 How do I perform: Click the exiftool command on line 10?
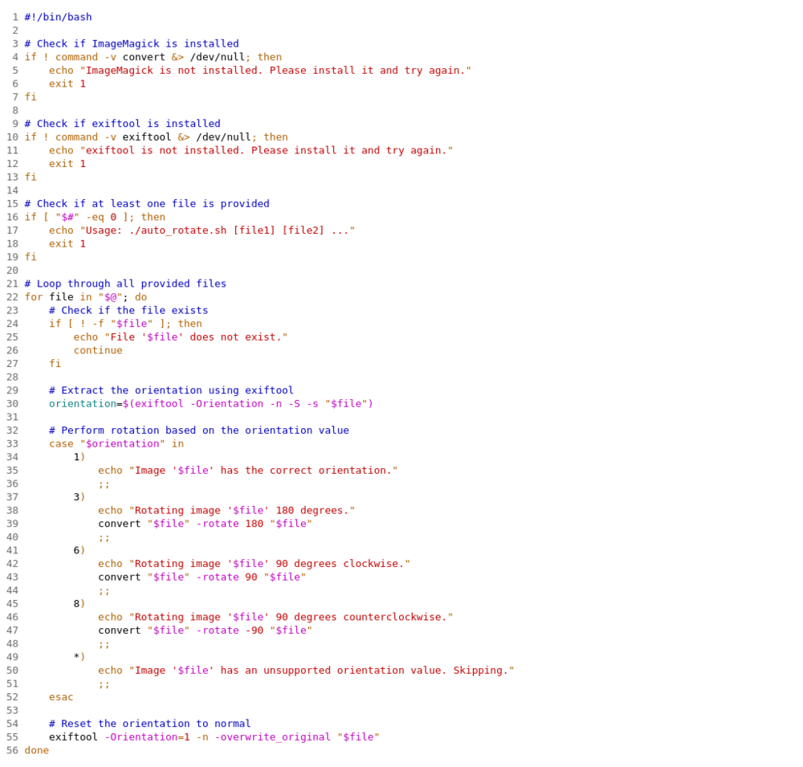(x=146, y=137)
